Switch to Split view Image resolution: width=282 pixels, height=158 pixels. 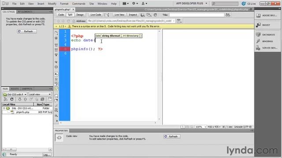(x=70, y=15)
